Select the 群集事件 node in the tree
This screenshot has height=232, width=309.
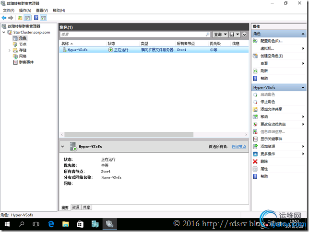point(26,62)
